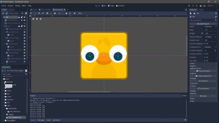Switch to the 3D workspace
Image resolution: width=219 pixels, height=123 pixels.
pyautogui.click(x=104, y=6)
